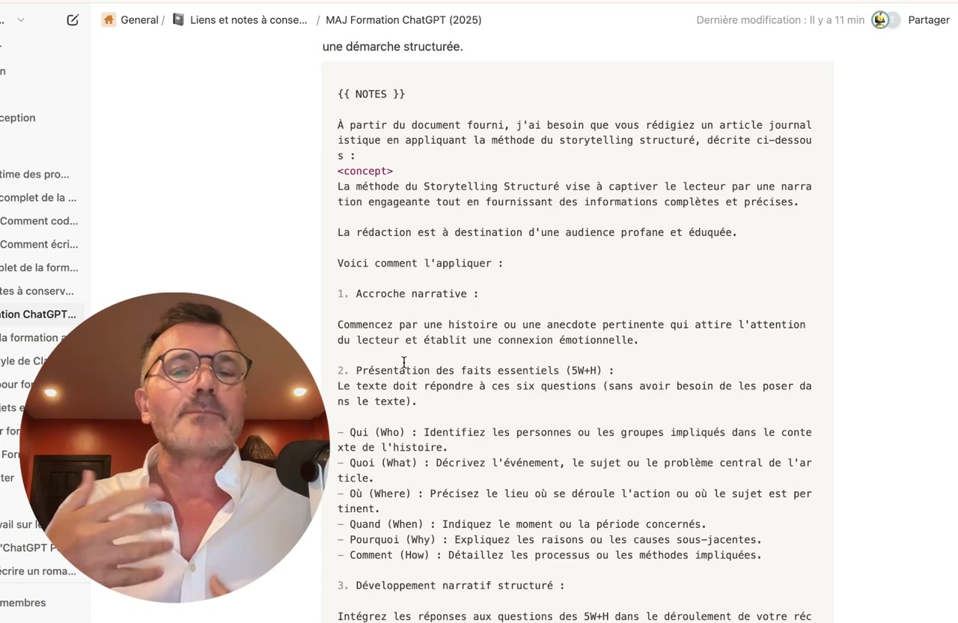Click the heading '1. Accroche narrative :'

(x=408, y=294)
